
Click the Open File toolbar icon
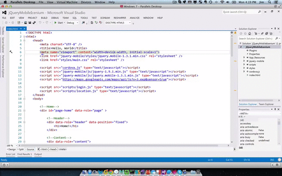[x=26, y=23]
